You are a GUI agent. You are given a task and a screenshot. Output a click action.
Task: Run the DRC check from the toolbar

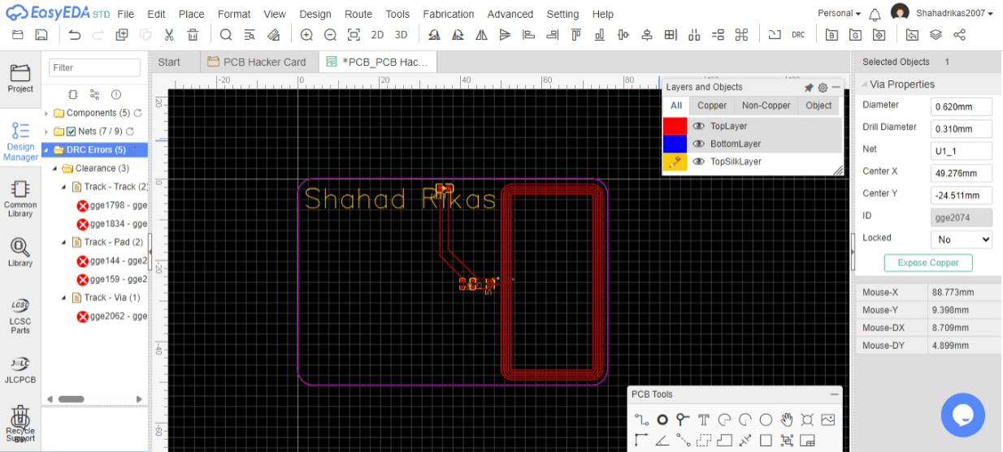click(798, 35)
